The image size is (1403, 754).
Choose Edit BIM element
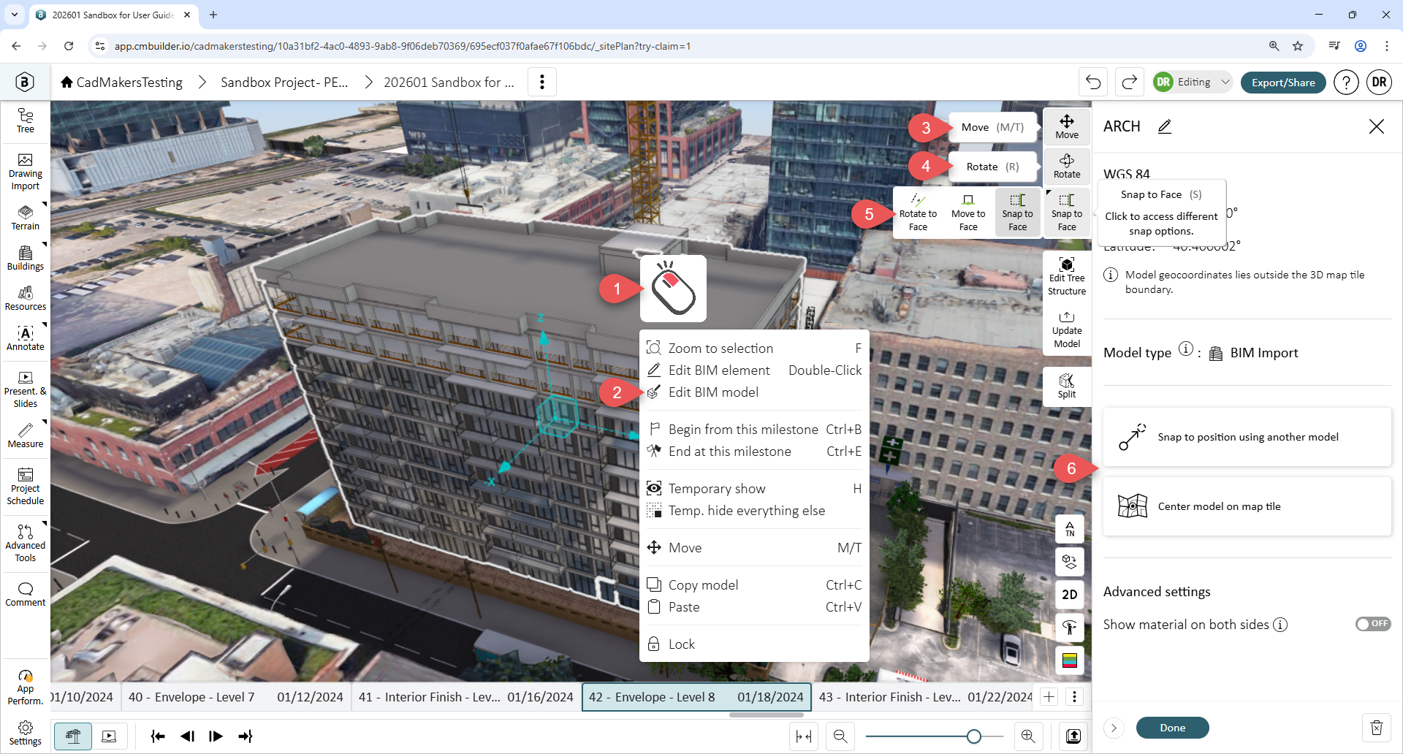coord(754,370)
